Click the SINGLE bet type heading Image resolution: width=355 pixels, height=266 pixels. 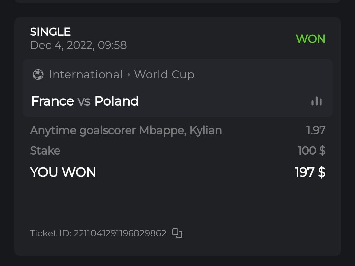(50, 32)
